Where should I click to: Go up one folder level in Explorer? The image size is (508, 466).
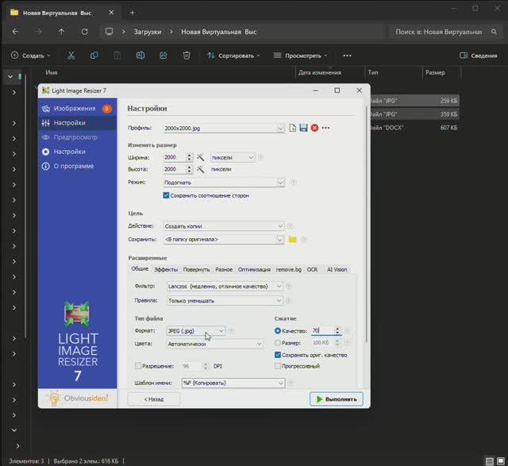click(61, 32)
